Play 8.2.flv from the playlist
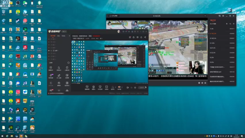This screenshot has width=245, height=138. [222, 57]
